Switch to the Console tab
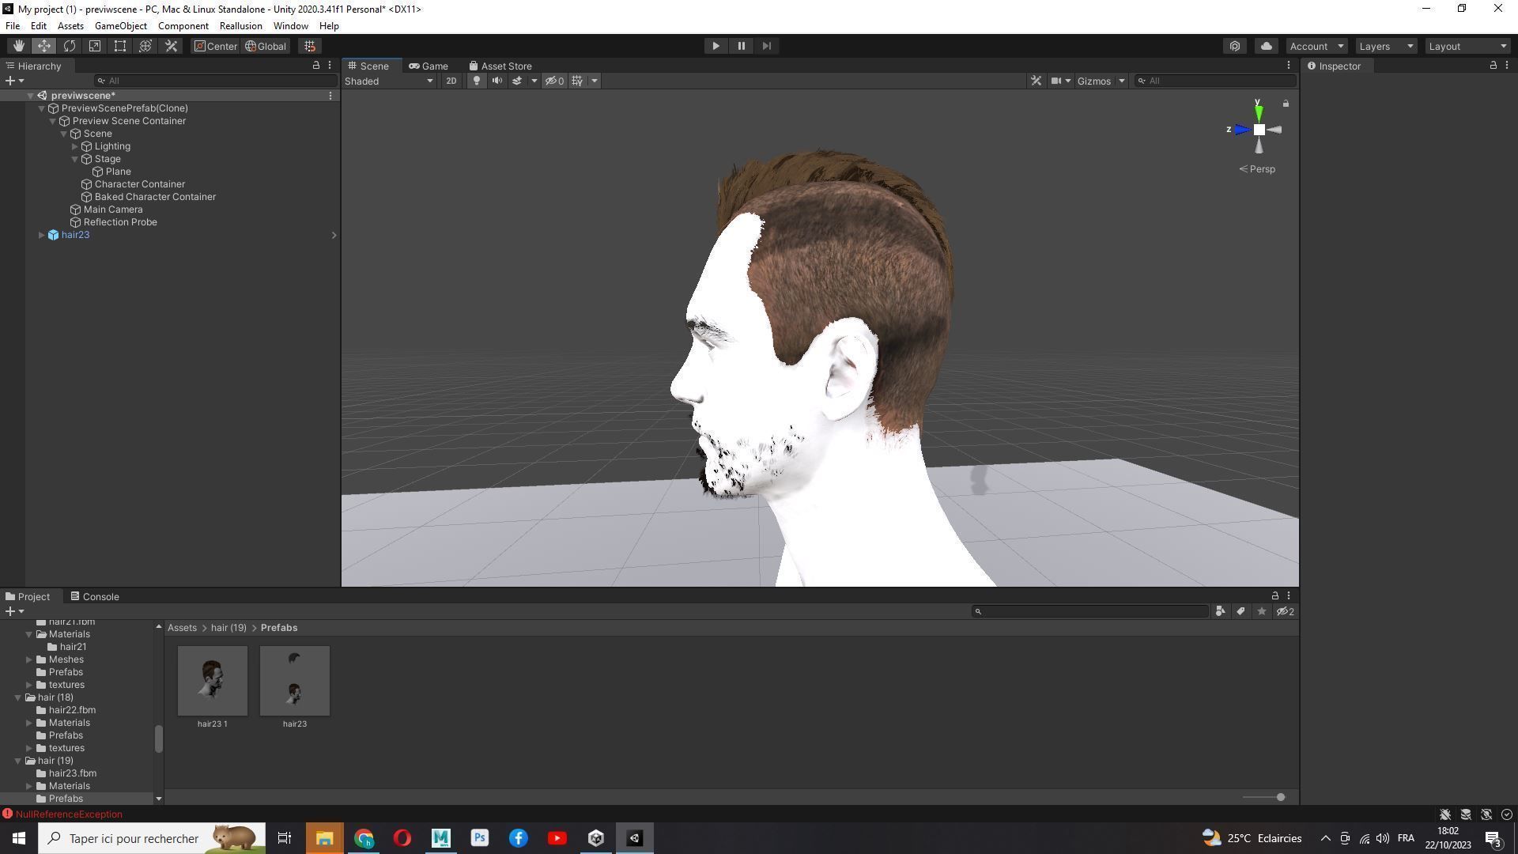 tap(94, 596)
